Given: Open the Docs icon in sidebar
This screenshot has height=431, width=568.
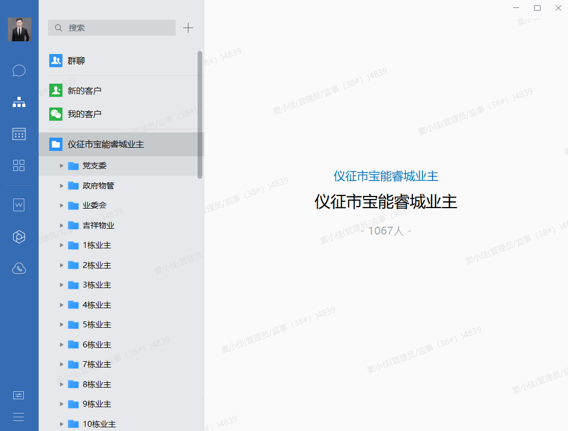Looking at the screenshot, I should pos(19,205).
